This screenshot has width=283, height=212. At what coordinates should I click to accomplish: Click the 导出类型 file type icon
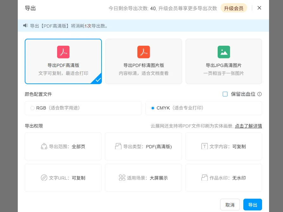tap(118, 146)
